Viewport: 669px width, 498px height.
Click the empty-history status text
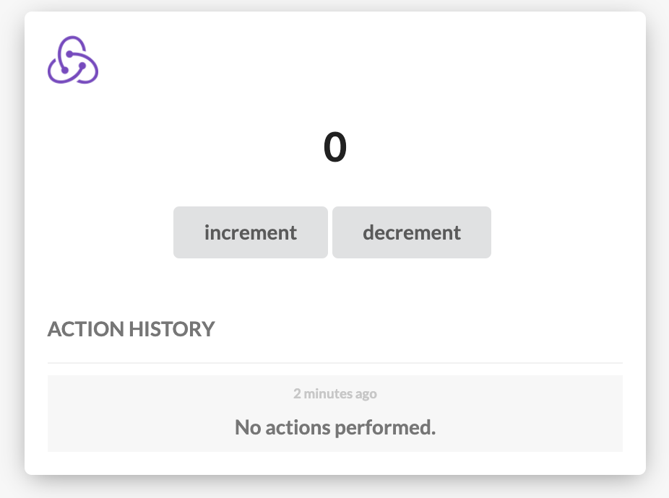click(335, 427)
